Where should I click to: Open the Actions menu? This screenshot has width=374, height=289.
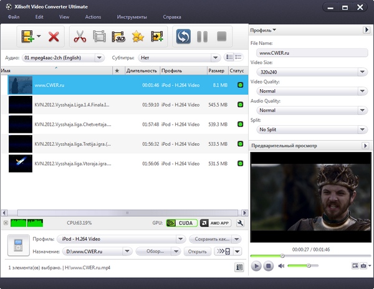point(93,17)
